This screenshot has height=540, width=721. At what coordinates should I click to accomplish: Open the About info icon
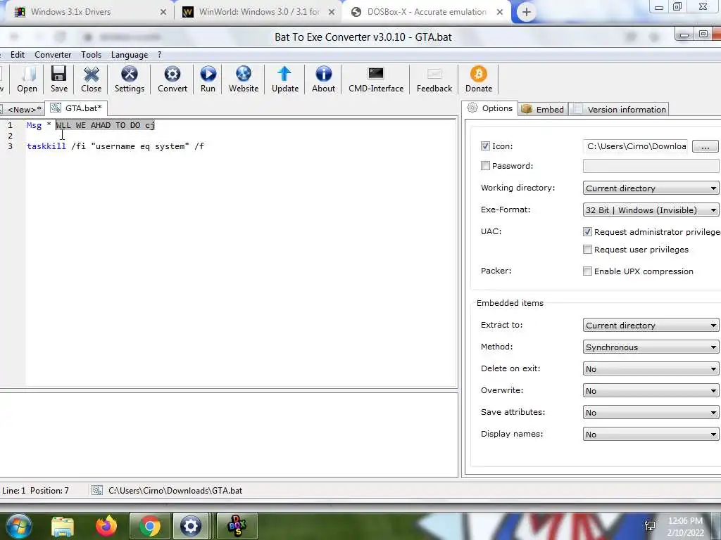click(323, 79)
